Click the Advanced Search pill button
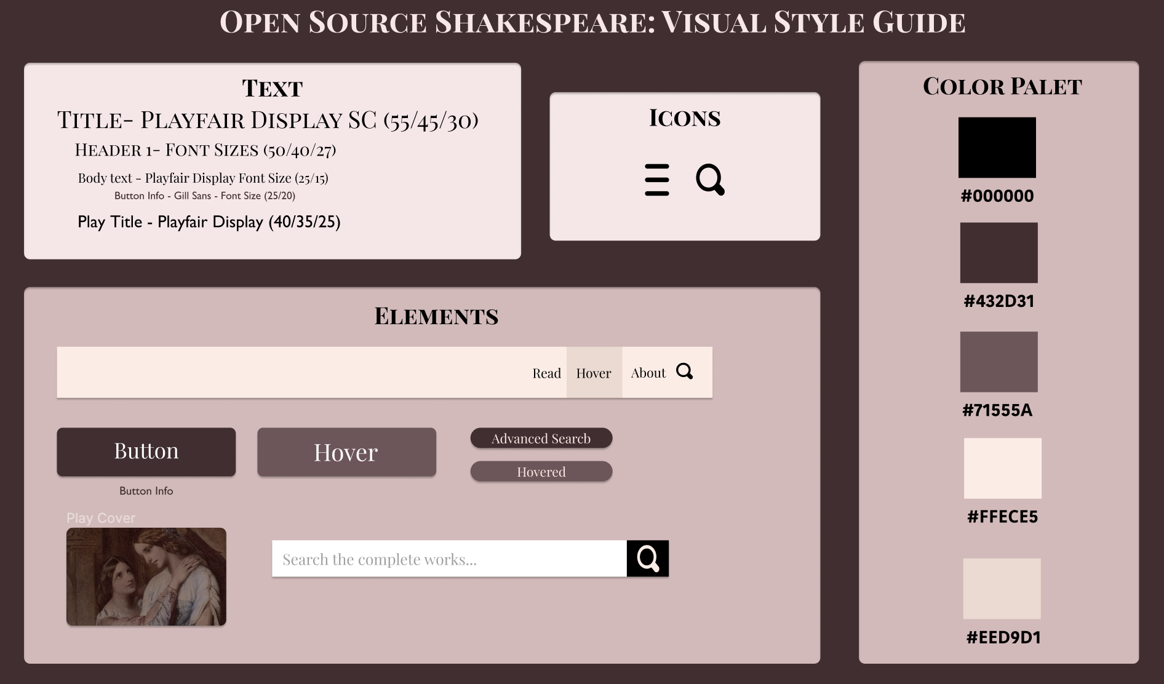 (x=541, y=439)
